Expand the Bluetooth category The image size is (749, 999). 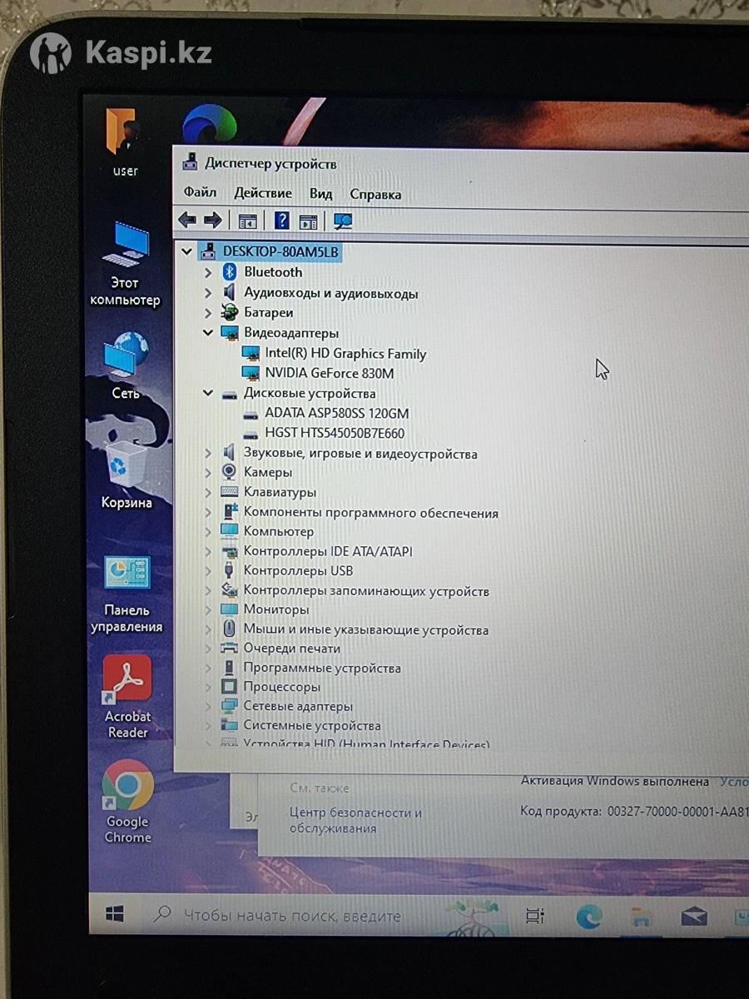click(x=208, y=271)
